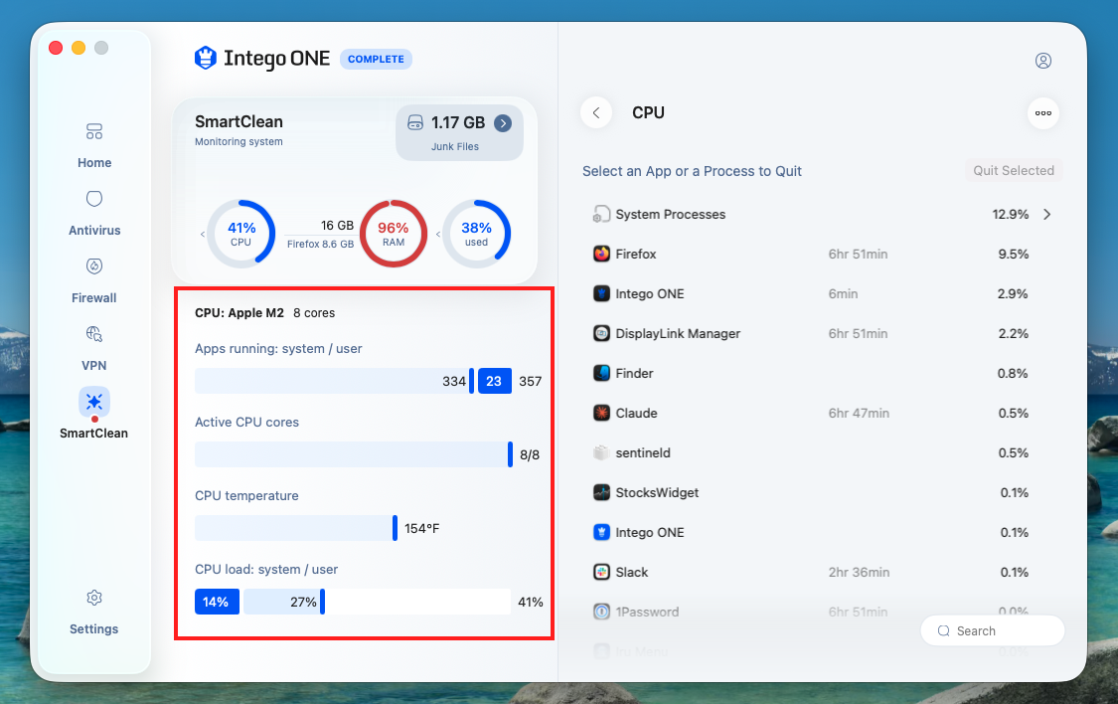Click Firefox's 9.5% CPU value

(1014, 254)
